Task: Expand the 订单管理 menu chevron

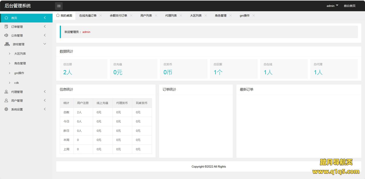Action: (45, 26)
